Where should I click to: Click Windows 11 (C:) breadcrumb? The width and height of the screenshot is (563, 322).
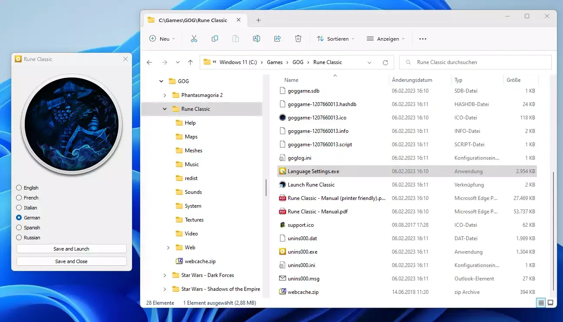click(x=238, y=62)
